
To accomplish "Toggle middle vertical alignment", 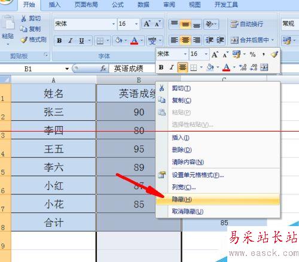I will click(x=185, y=24).
